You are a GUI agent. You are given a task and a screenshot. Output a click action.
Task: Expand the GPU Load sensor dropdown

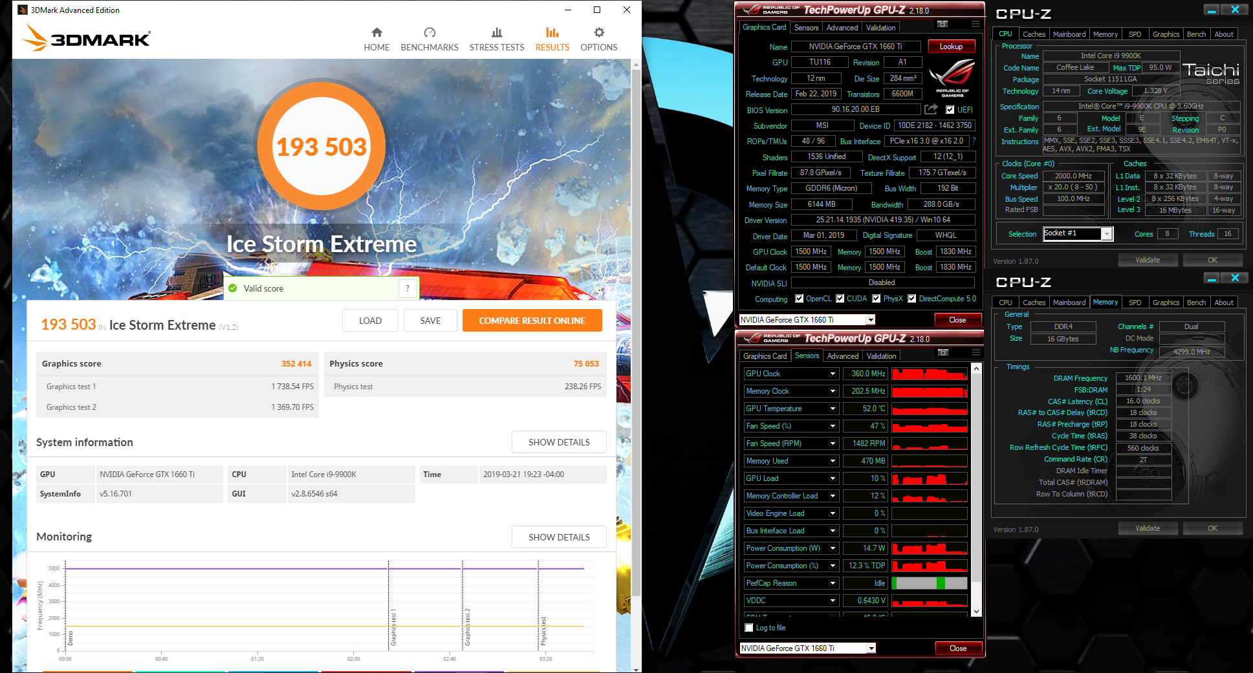tap(833, 478)
